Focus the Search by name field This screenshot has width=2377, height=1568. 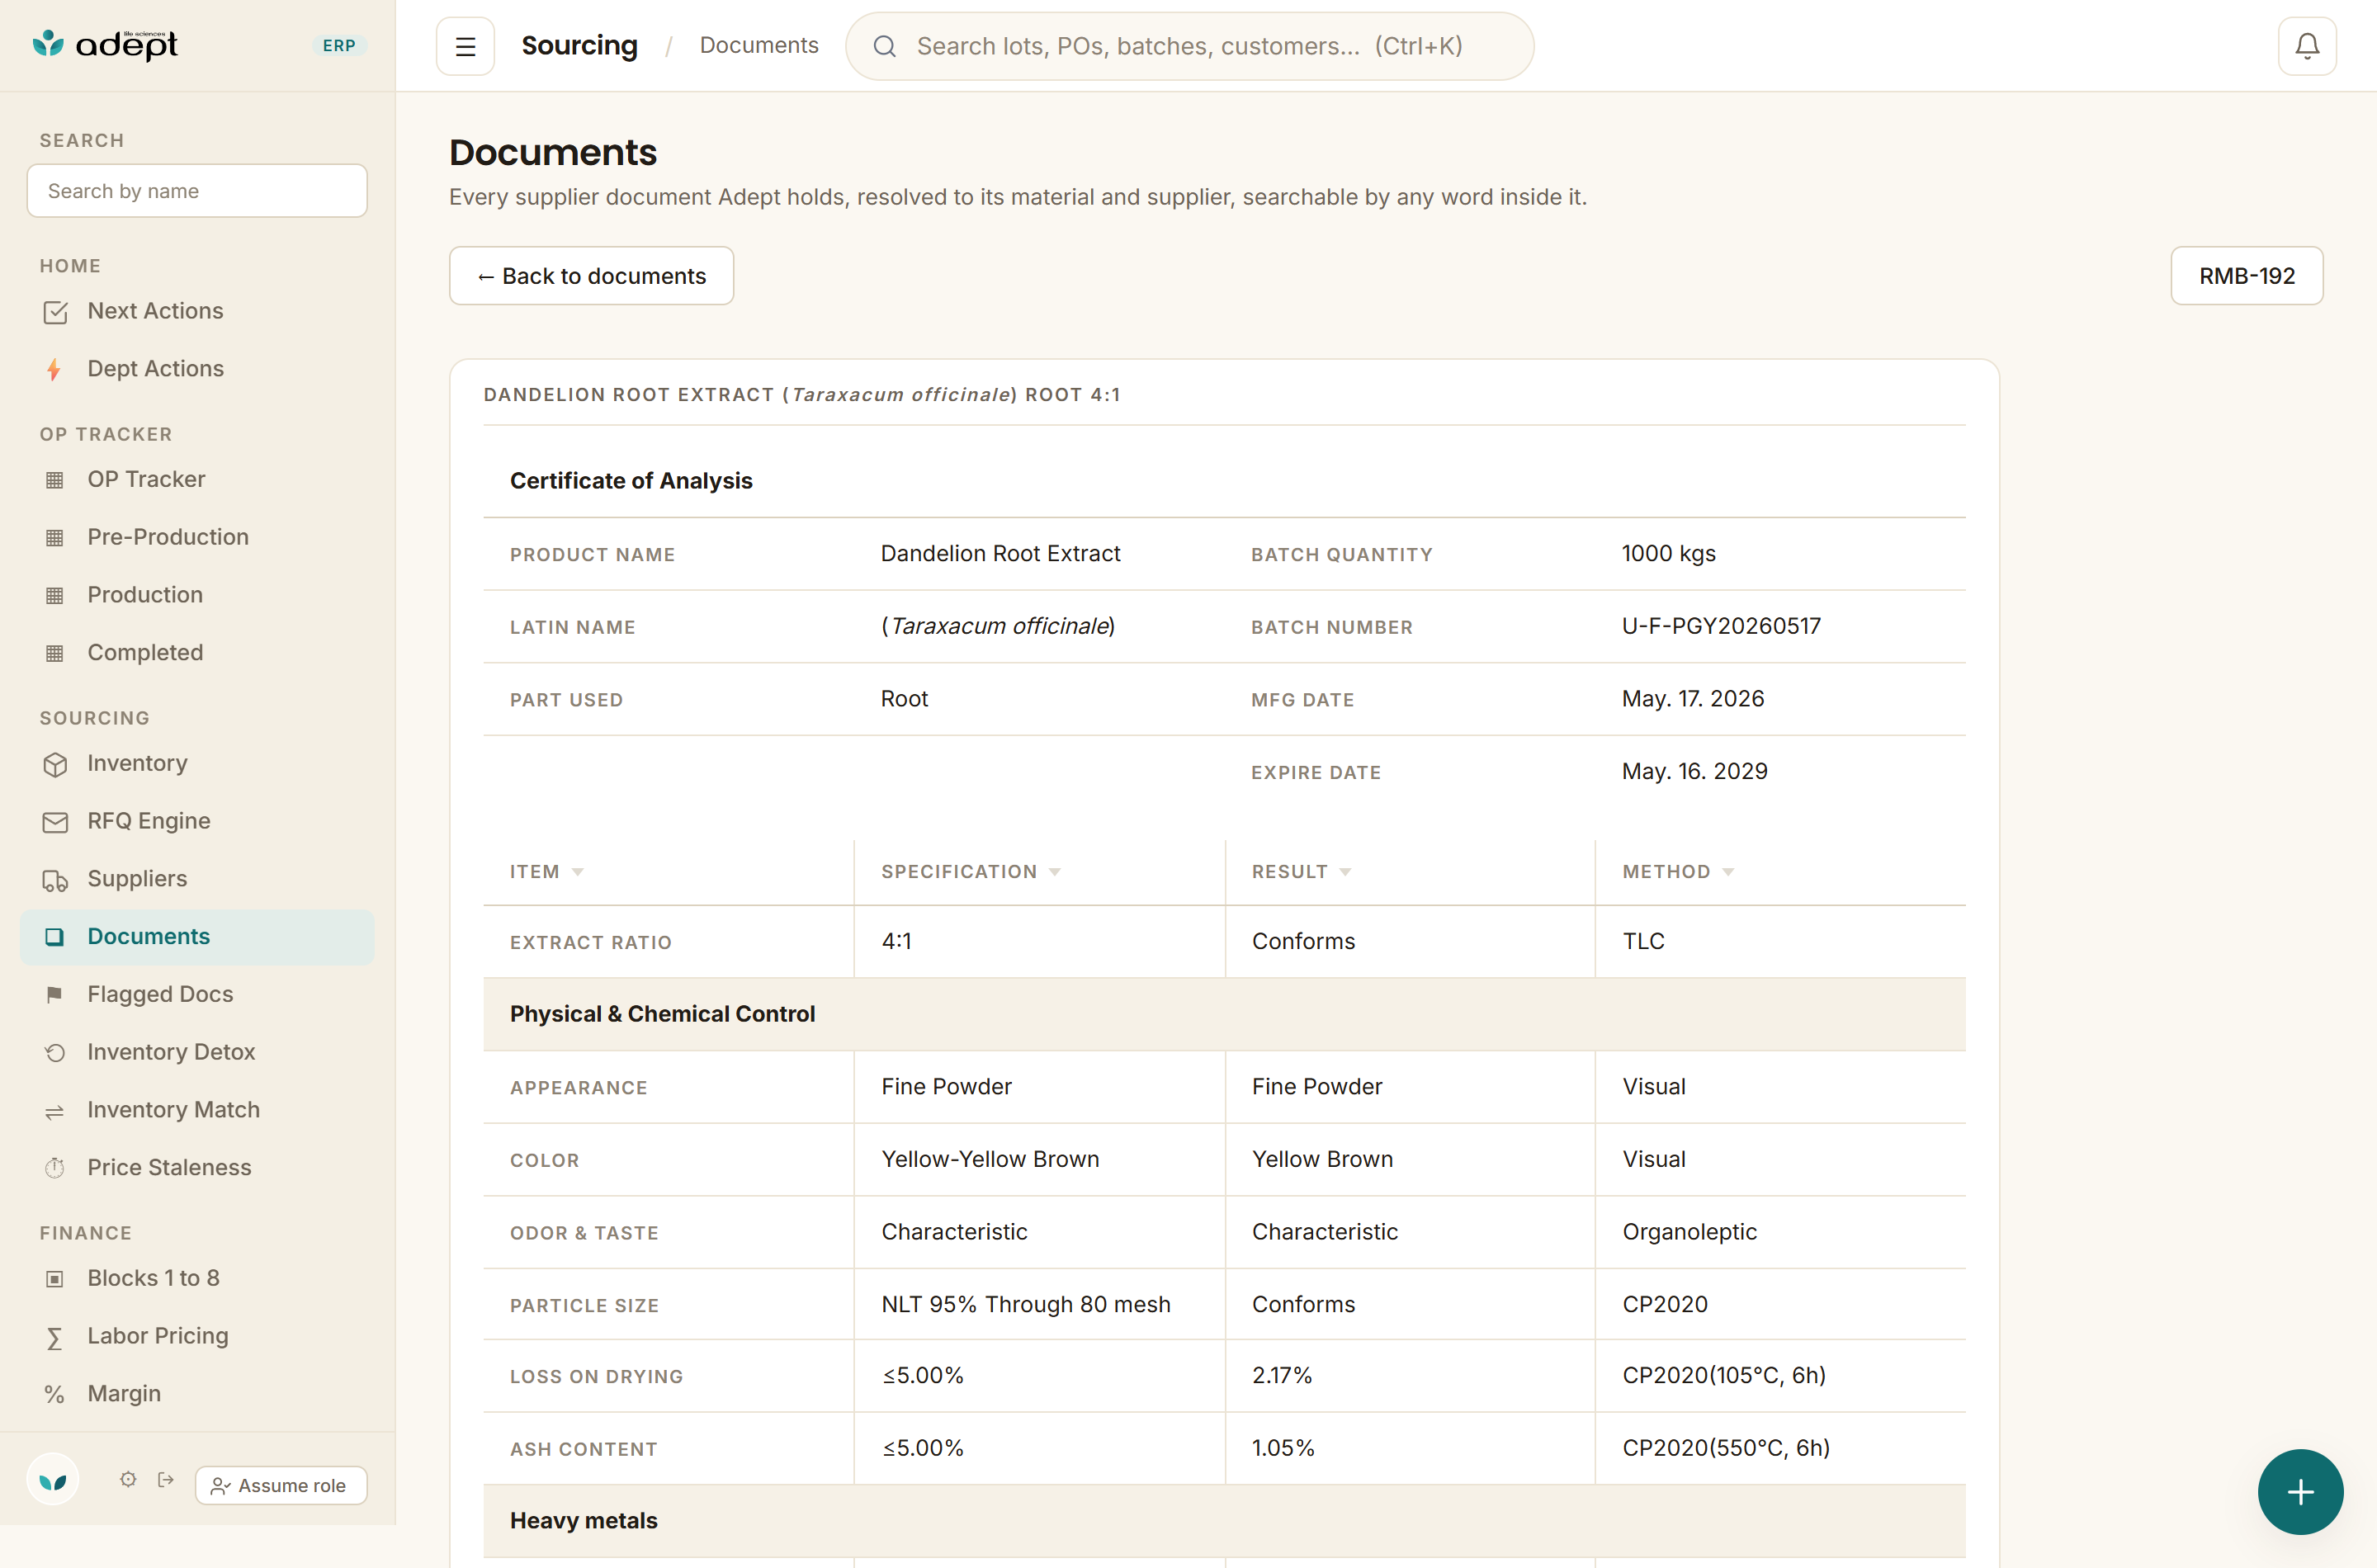tap(197, 191)
